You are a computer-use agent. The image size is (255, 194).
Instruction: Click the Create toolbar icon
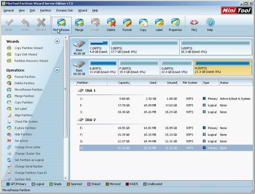click(x=95, y=25)
